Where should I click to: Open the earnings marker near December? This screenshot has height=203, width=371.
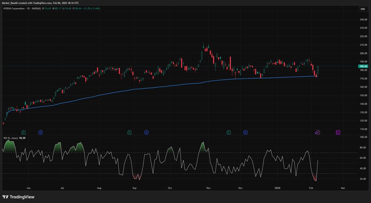coord(228,132)
